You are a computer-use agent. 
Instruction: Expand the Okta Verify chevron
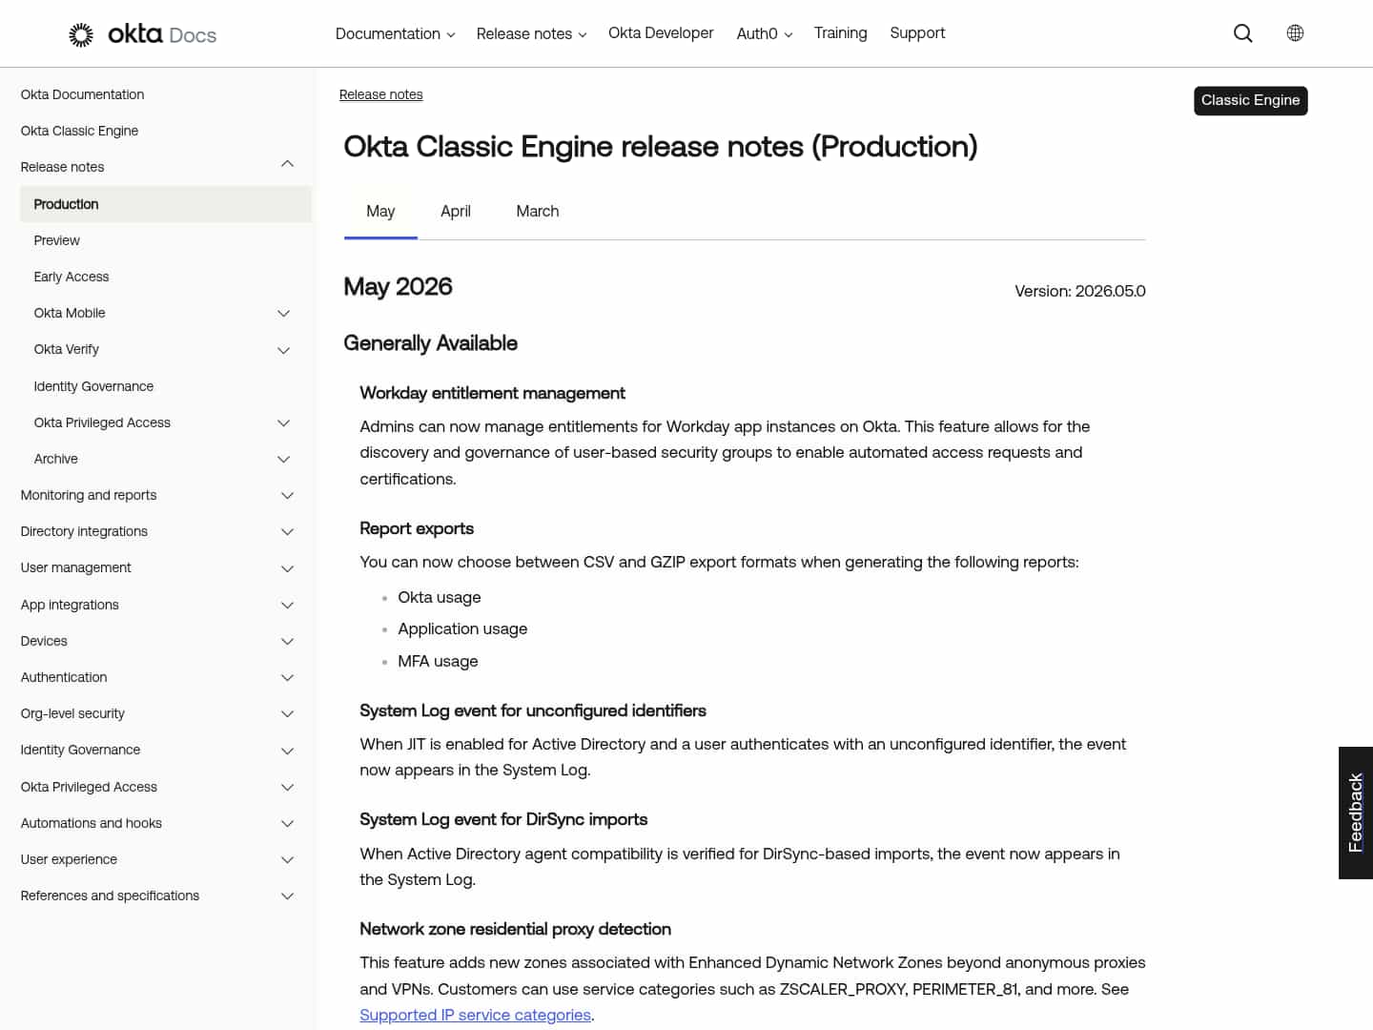(x=283, y=350)
